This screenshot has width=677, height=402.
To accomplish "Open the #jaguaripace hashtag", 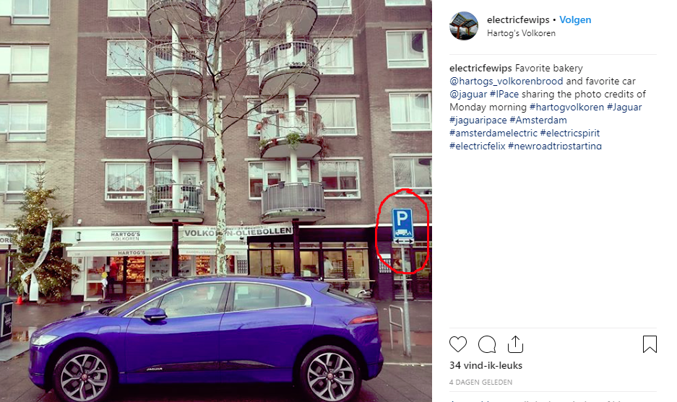I will (478, 120).
